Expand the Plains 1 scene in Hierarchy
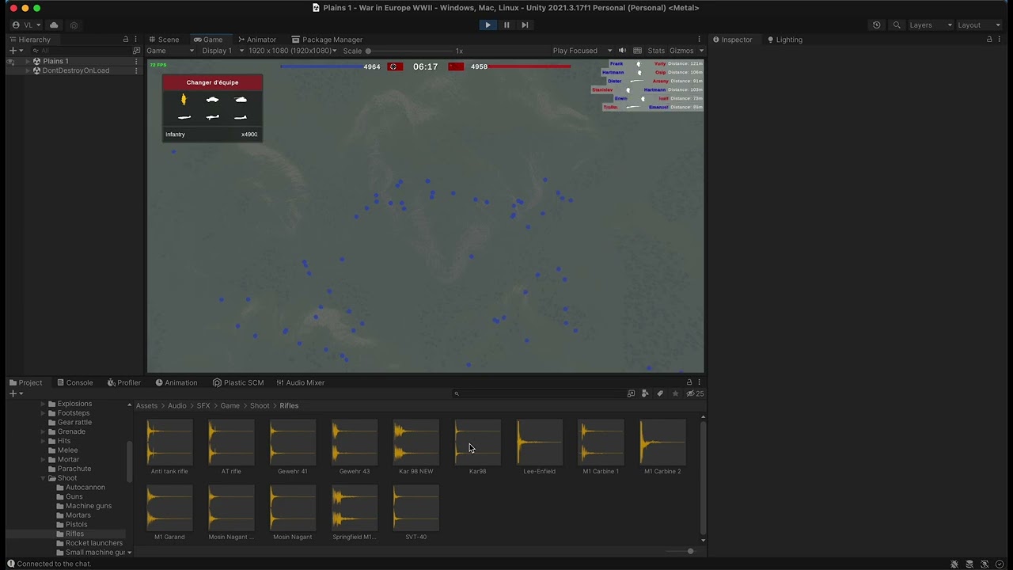Viewport: 1013px width, 570px height. [x=27, y=61]
